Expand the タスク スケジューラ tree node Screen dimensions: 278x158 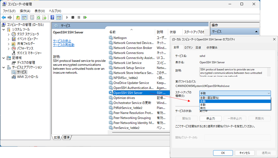tap(8, 34)
